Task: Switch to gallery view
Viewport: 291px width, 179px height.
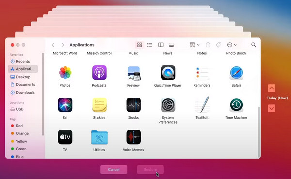Action: pyautogui.click(x=171, y=45)
